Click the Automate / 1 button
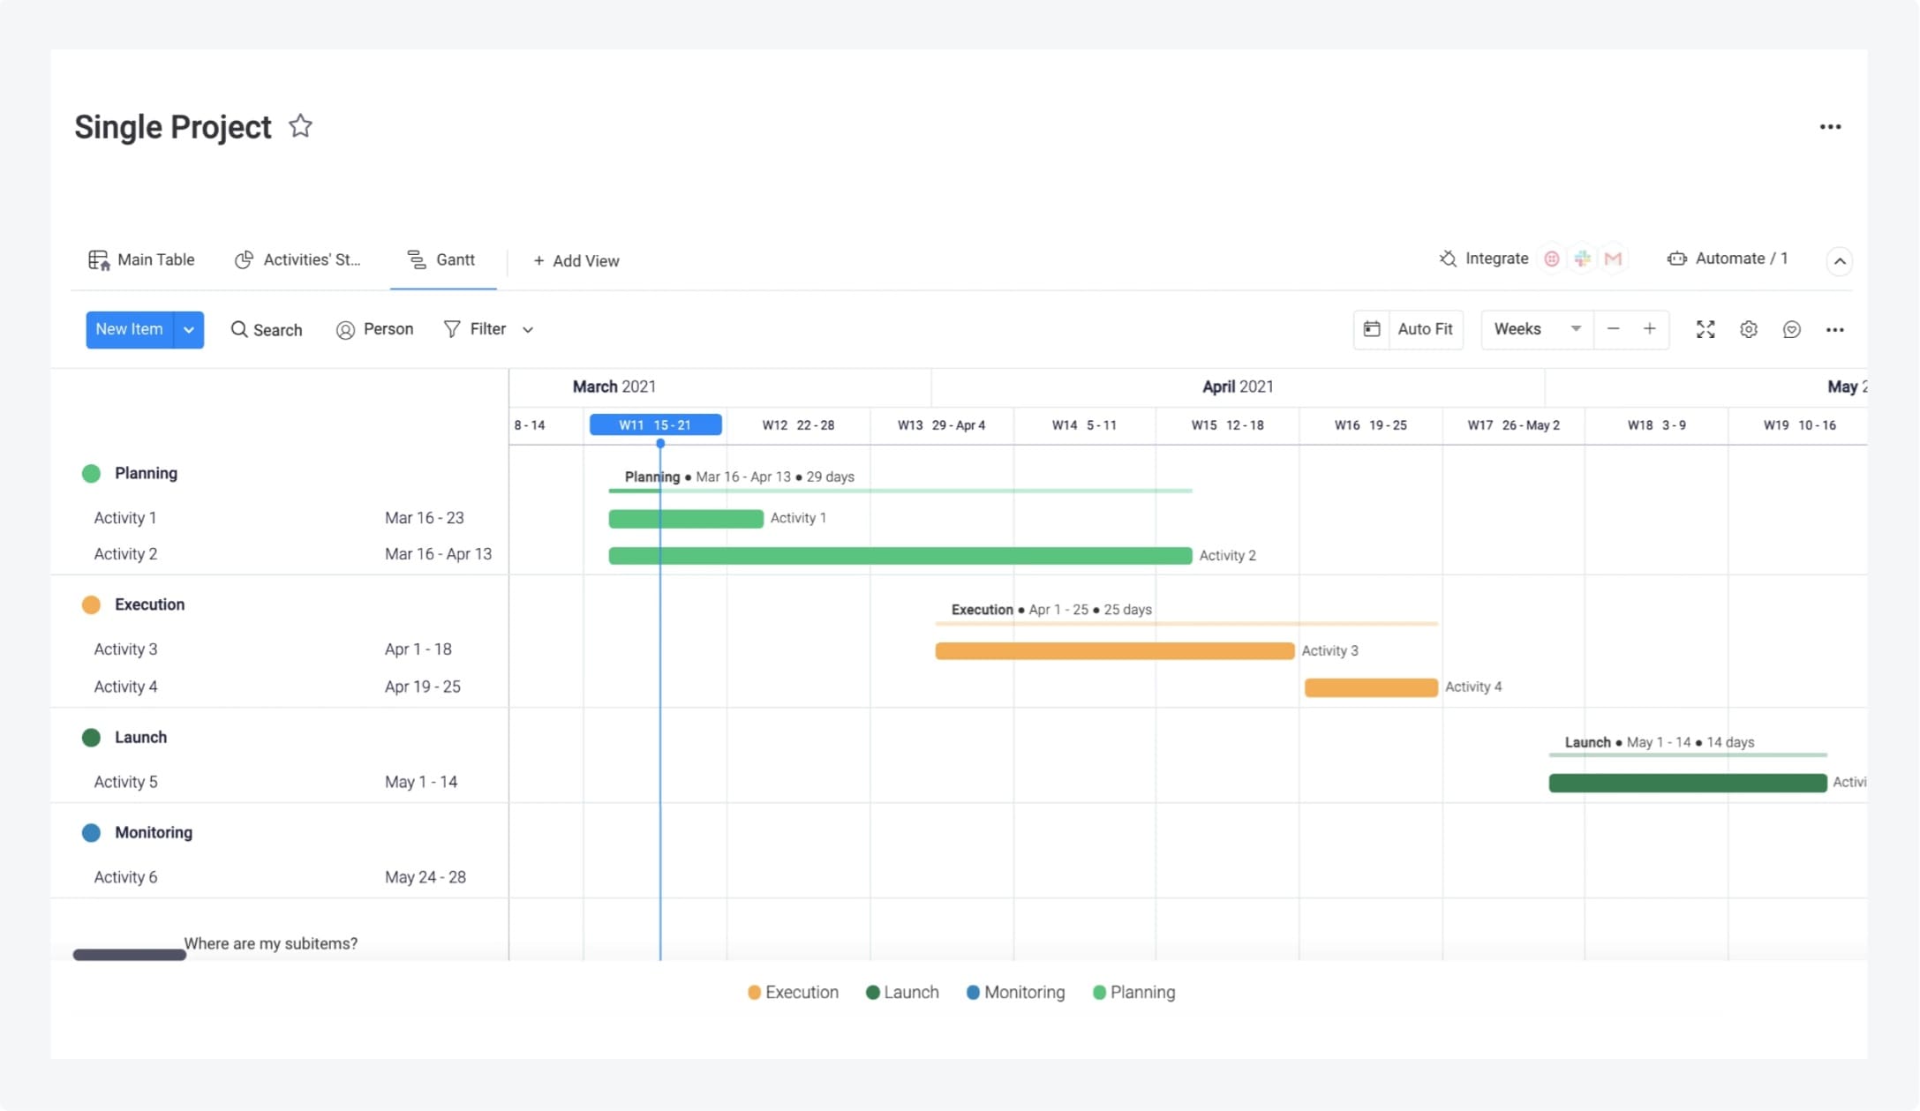This screenshot has width=1920, height=1111. pos(1728,258)
